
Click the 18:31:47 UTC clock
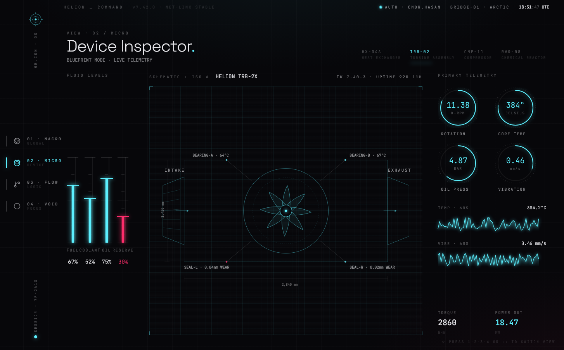tap(534, 7)
